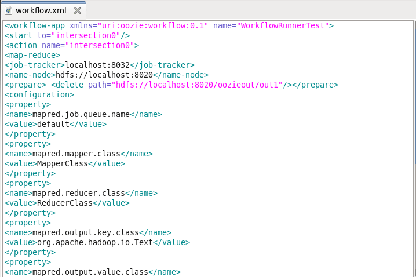The image size is (416, 277).
Task: Close the workflow.xml tab
Action: 78,10
